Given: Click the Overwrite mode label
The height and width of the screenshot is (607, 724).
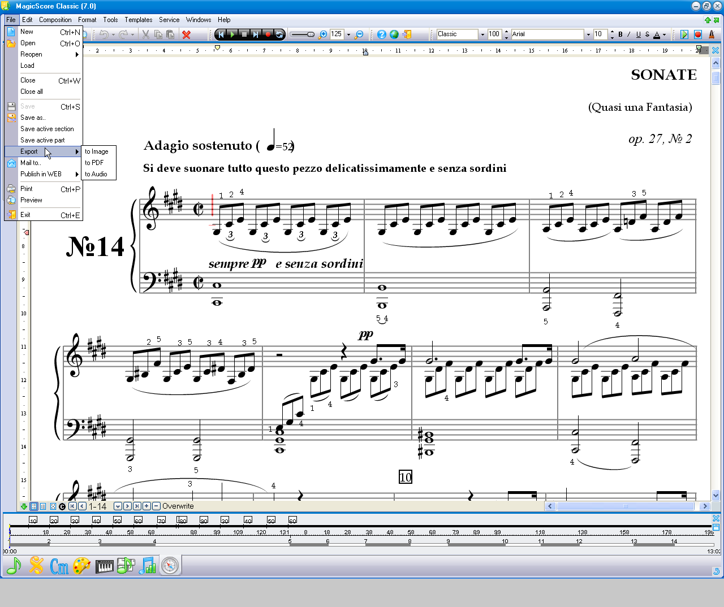Looking at the screenshot, I should pos(178,506).
